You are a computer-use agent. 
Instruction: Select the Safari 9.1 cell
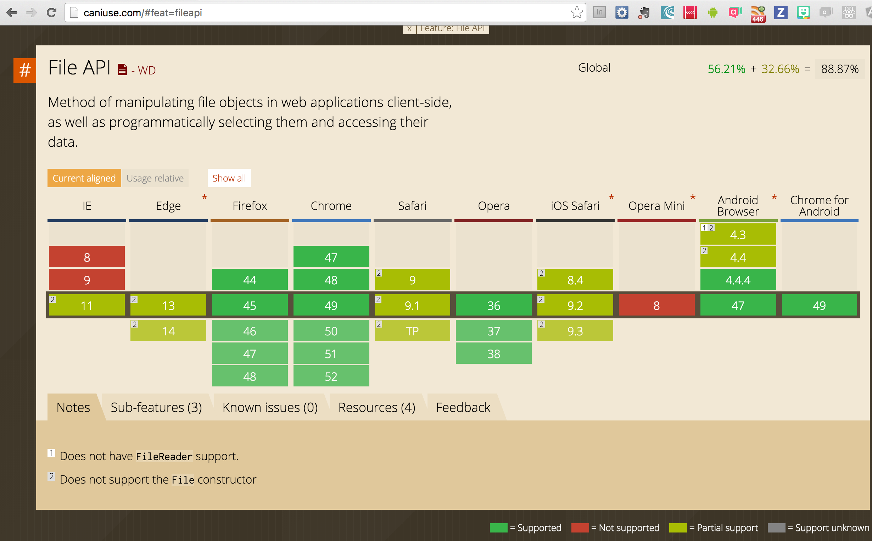point(412,305)
